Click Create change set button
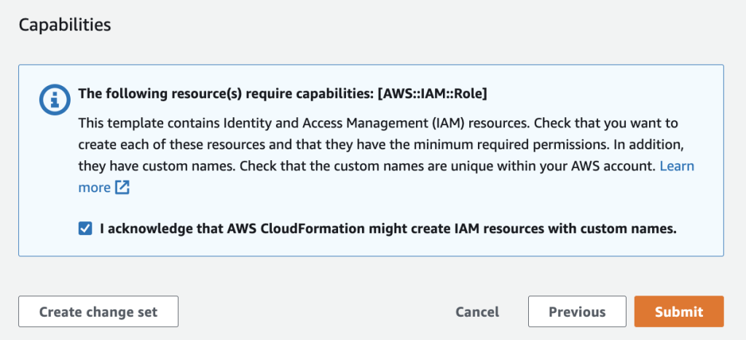This screenshot has height=340, width=746. (x=98, y=312)
